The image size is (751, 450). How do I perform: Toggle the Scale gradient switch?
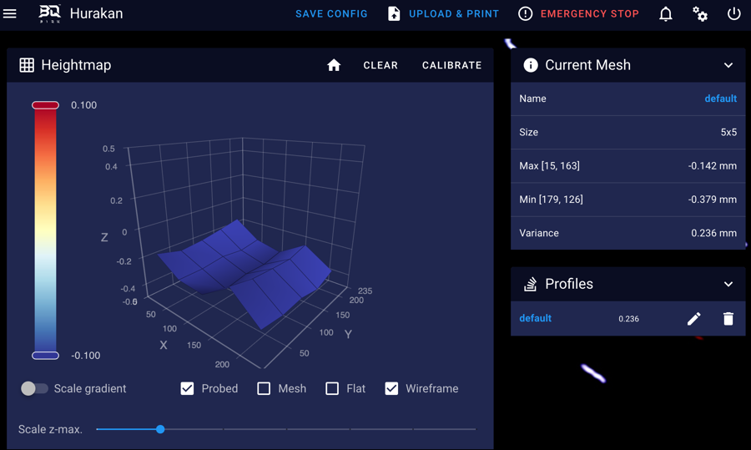pos(34,388)
